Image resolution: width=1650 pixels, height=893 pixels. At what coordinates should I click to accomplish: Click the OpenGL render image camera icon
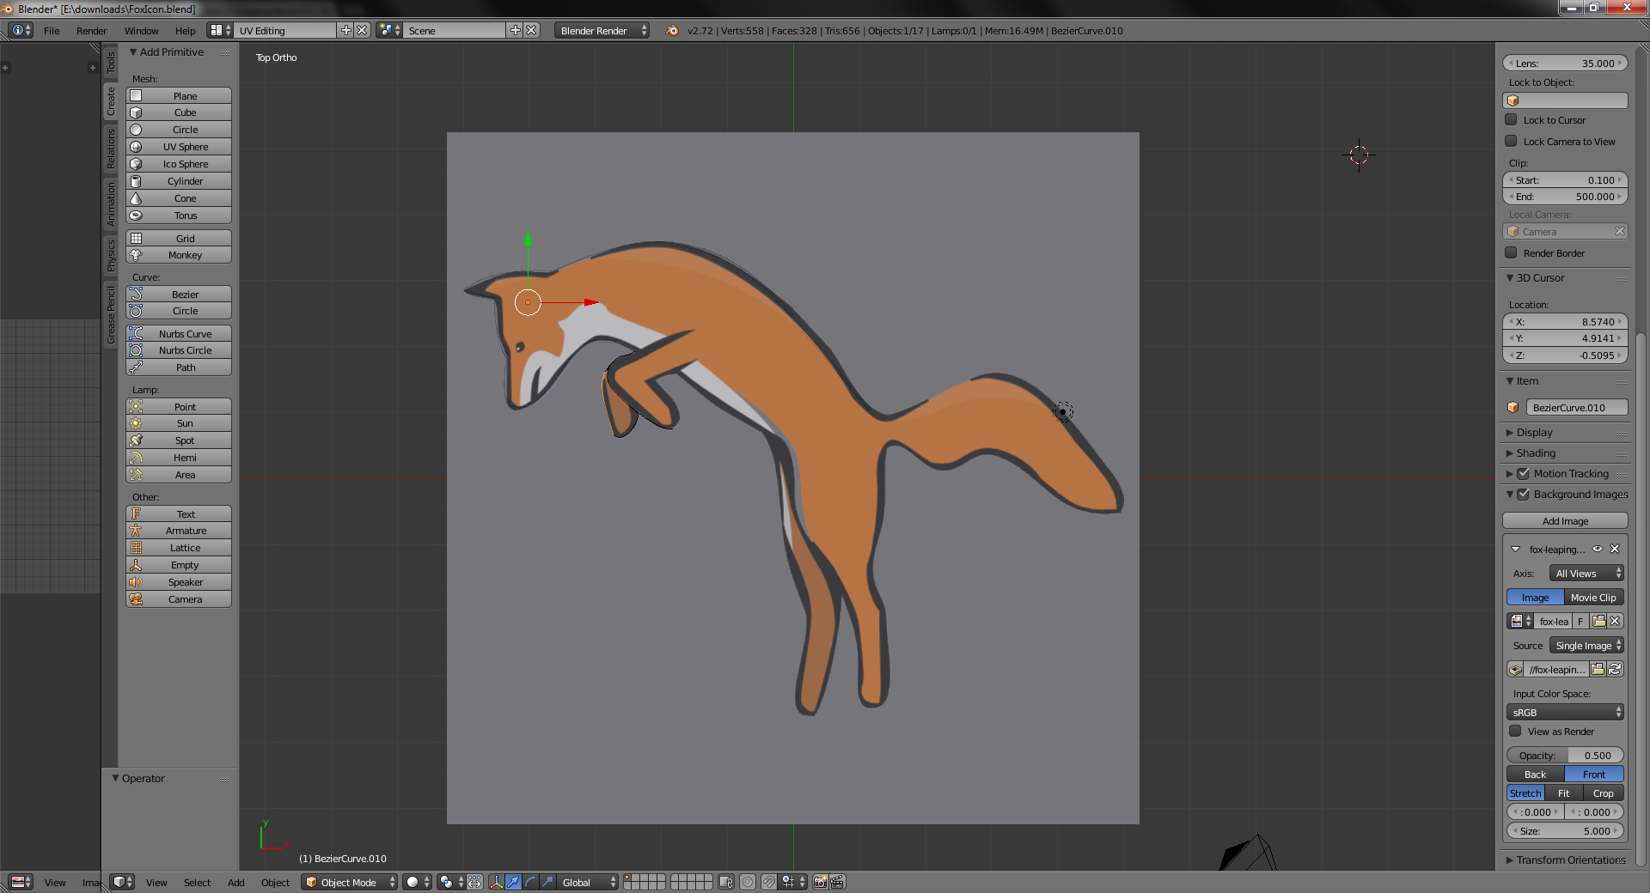click(820, 882)
